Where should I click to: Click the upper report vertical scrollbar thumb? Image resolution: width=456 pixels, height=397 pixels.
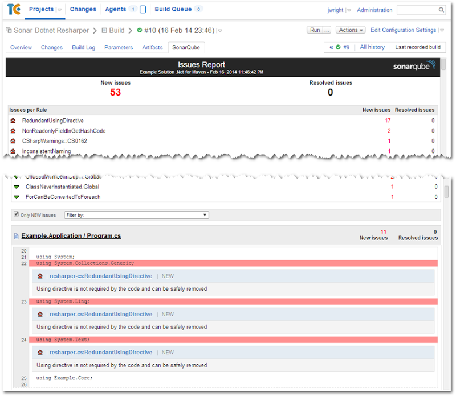point(443,64)
